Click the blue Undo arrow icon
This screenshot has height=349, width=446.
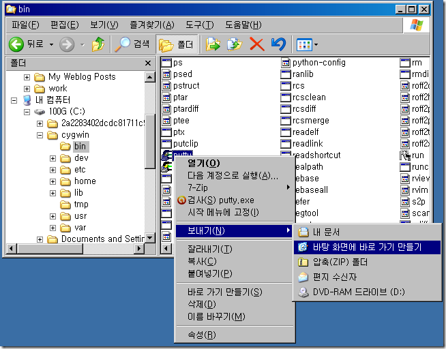click(x=278, y=44)
